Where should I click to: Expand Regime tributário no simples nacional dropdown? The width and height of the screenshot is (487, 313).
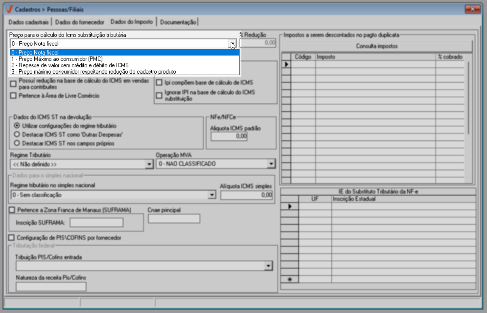[x=212, y=195]
